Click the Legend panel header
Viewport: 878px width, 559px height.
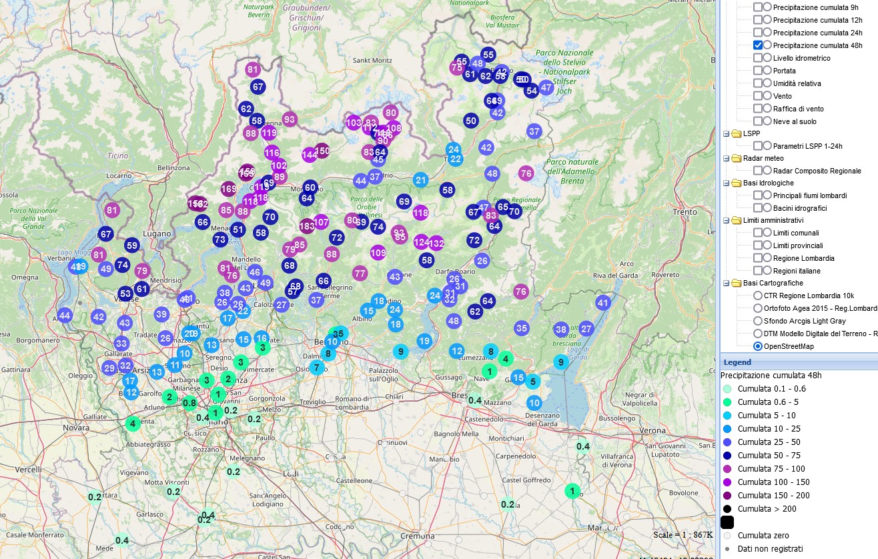(x=799, y=362)
